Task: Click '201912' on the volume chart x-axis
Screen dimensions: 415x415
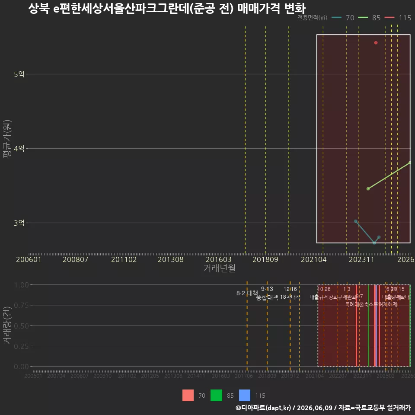Action: [290, 376]
